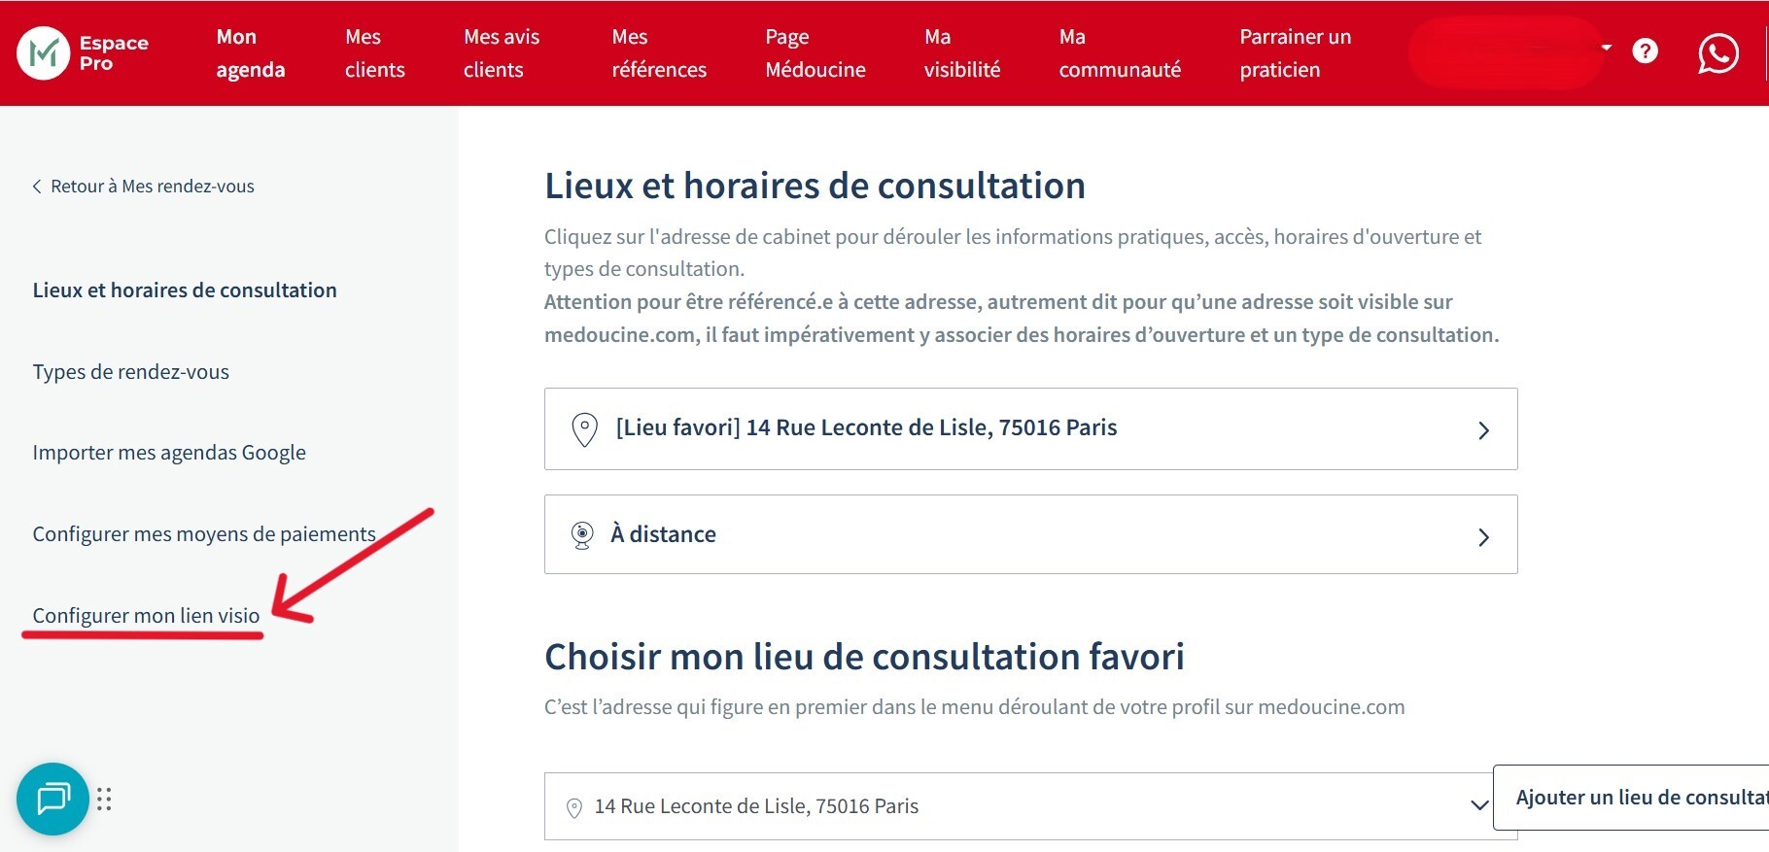The width and height of the screenshot is (1769, 852).
Task: Open Page Médoucine menu
Action: click(x=815, y=52)
